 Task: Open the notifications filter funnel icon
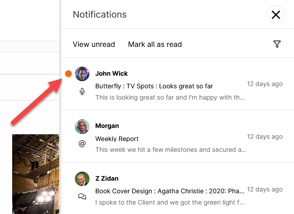click(277, 44)
